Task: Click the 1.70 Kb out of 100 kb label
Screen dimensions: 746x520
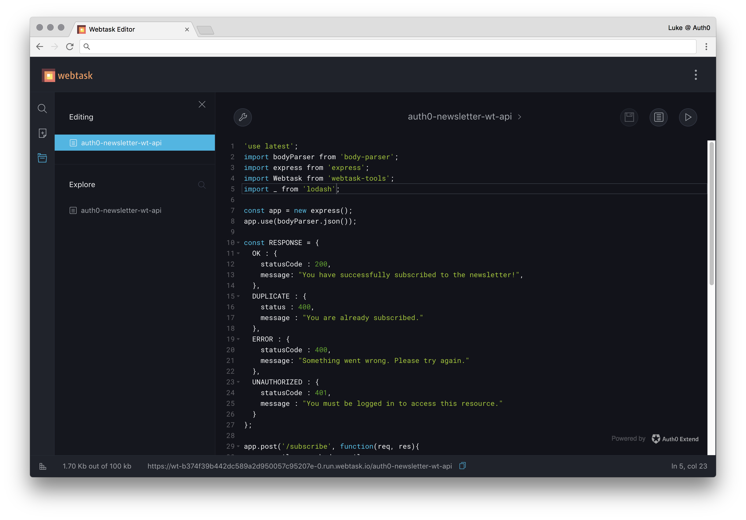Action: tap(97, 466)
